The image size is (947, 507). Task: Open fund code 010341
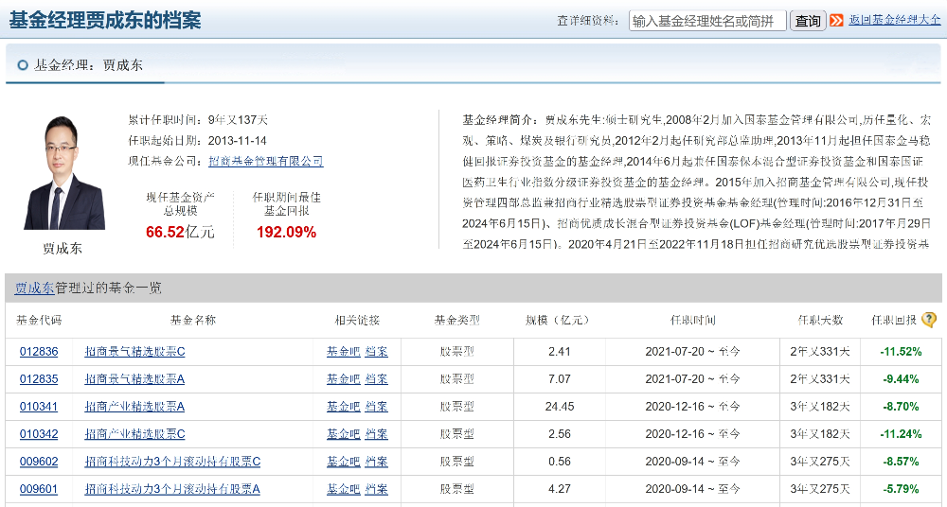pos(39,406)
